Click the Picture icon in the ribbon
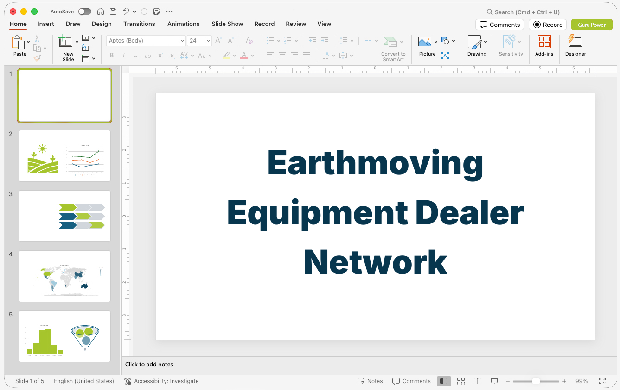Viewport: 620px width, 390px height. 425,42
